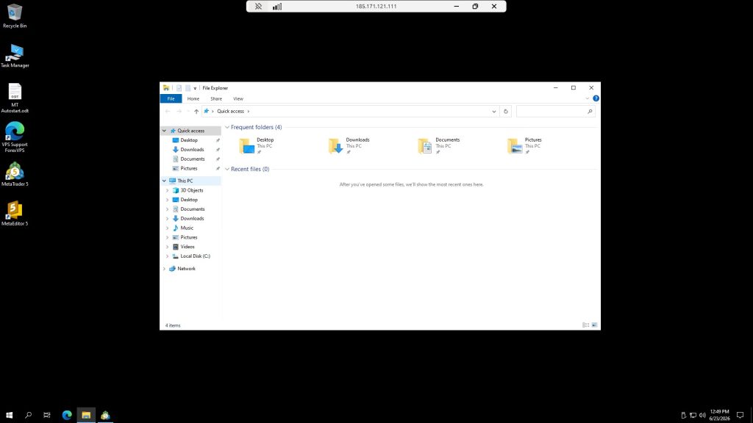Collapse the Frequent folders group

pos(227,128)
